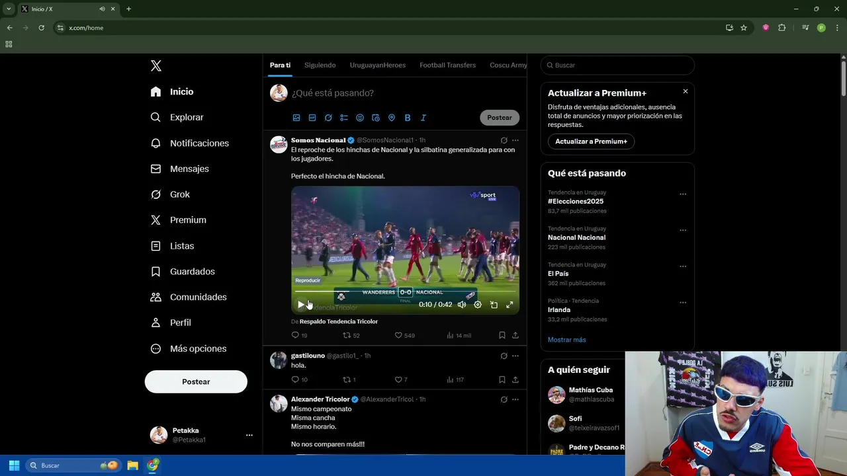Click the X logo in sidebar

156,65
